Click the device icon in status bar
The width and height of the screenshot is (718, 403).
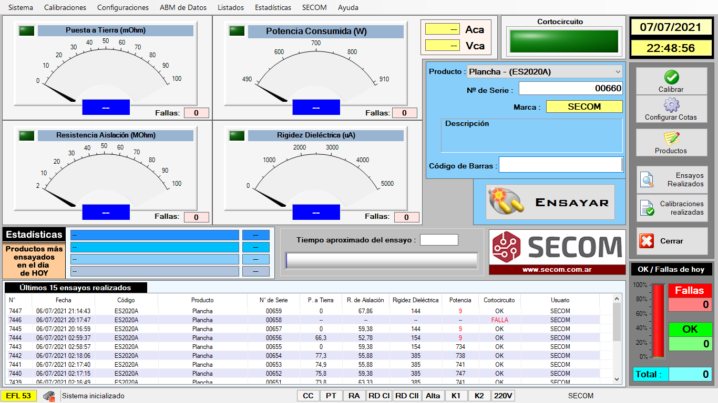point(49,396)
